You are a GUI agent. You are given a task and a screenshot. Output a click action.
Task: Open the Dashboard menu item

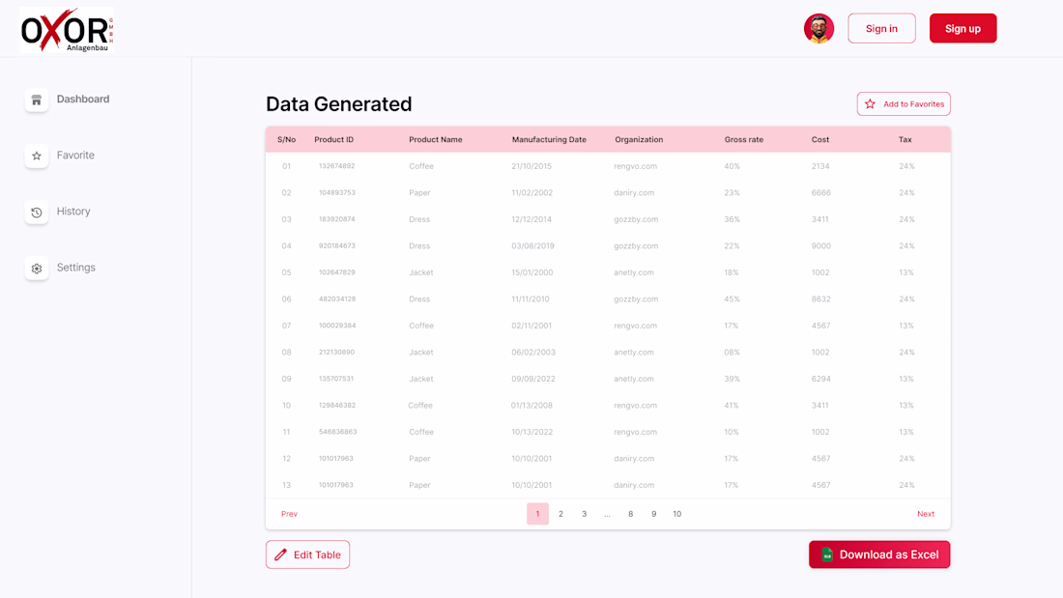[83, 99]
